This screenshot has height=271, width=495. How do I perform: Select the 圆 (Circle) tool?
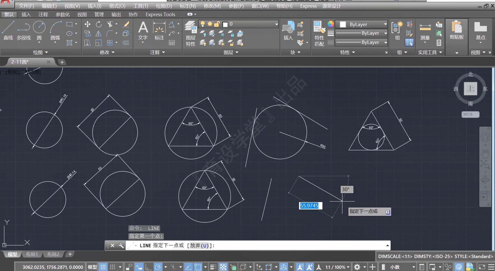[39, 31]
